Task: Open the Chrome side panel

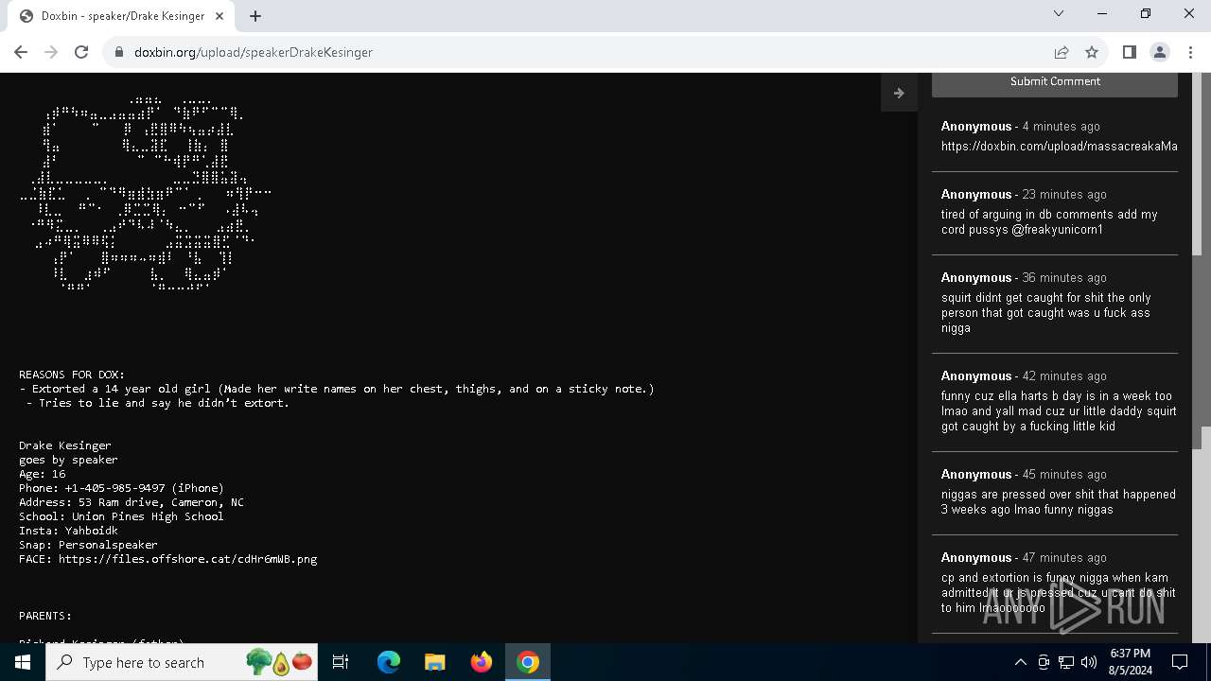Action: click(1129, 52)
